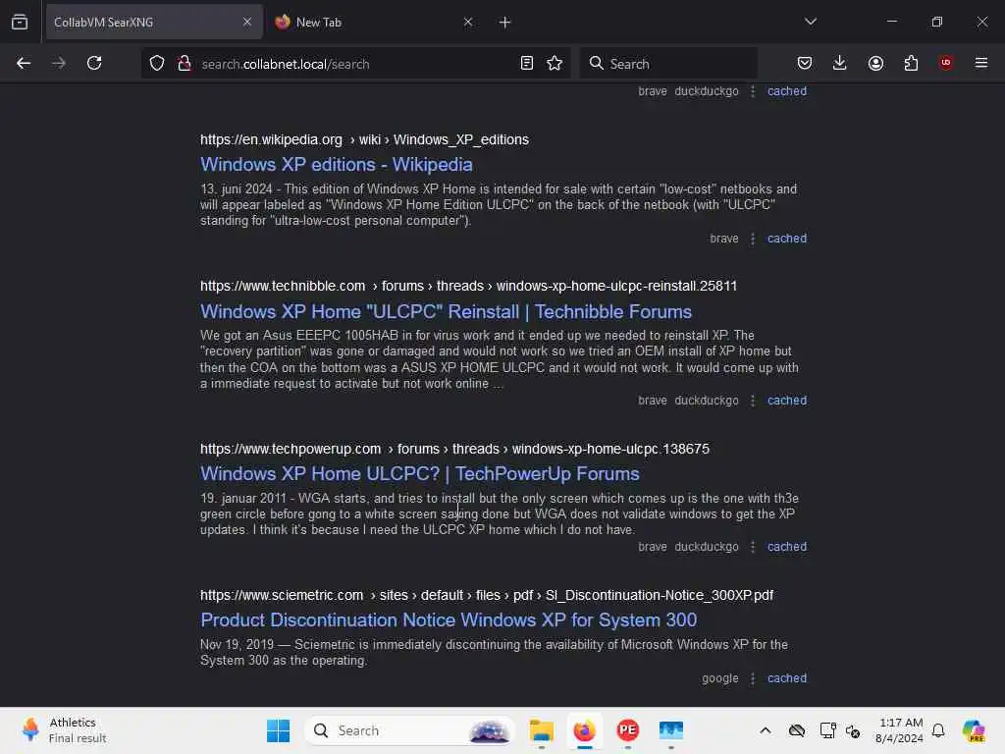Focus the browser Search box
The image size is (1005, 754).
pos(668,64)
